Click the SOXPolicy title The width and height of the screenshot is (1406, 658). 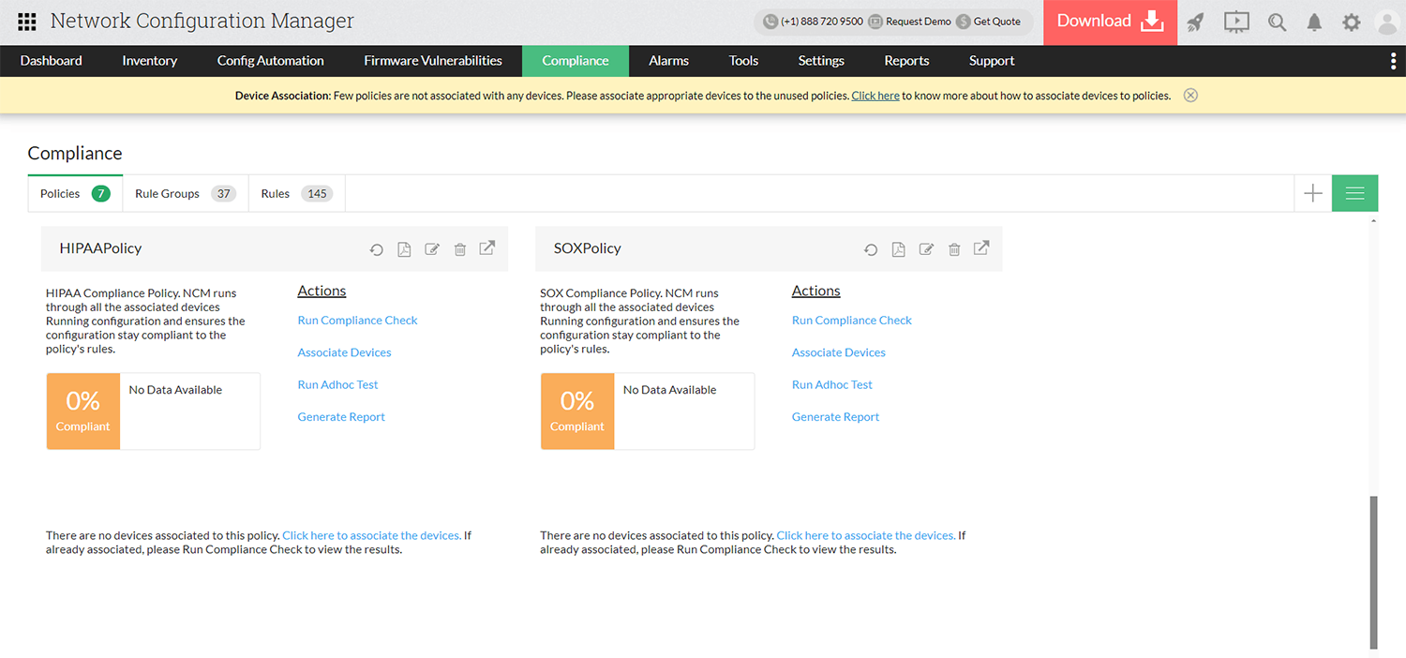point(588,248)
